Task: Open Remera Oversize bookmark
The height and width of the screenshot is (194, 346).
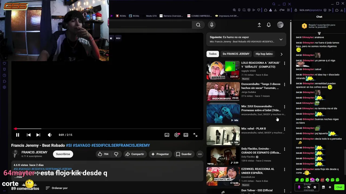Action: [171, 16]
